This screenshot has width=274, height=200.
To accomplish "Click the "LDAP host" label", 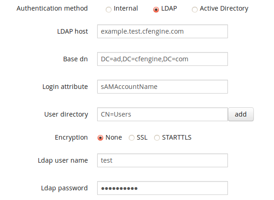I will 72,31.
